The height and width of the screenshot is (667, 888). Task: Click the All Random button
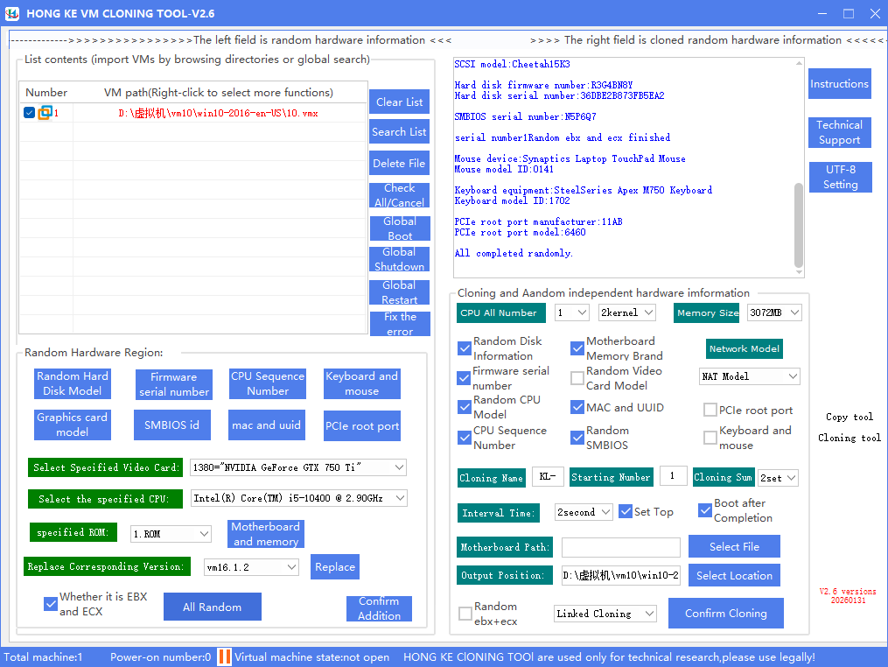pyautogui.click(x=213, y=607)
